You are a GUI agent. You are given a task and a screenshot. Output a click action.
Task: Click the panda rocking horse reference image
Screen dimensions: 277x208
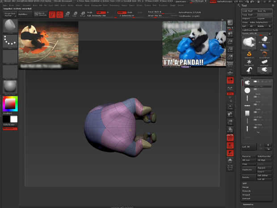click(x=48, y=45)
